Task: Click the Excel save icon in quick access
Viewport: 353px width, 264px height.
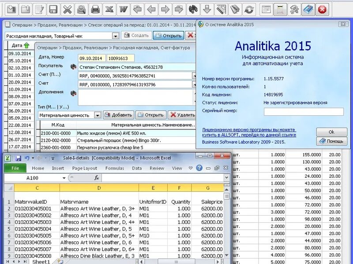Action: coord(18,158)
